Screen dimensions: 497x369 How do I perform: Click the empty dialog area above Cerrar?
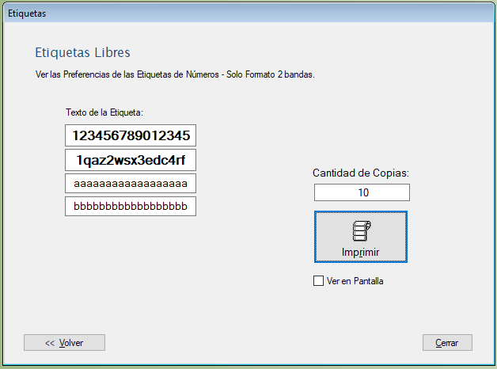click(x=447, y=305)
